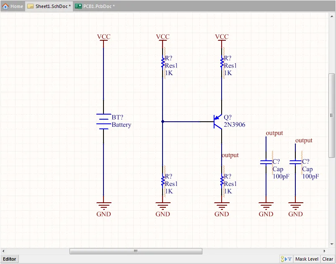
Task: Select the rightmost capacitor symbol
Action: 295,162
